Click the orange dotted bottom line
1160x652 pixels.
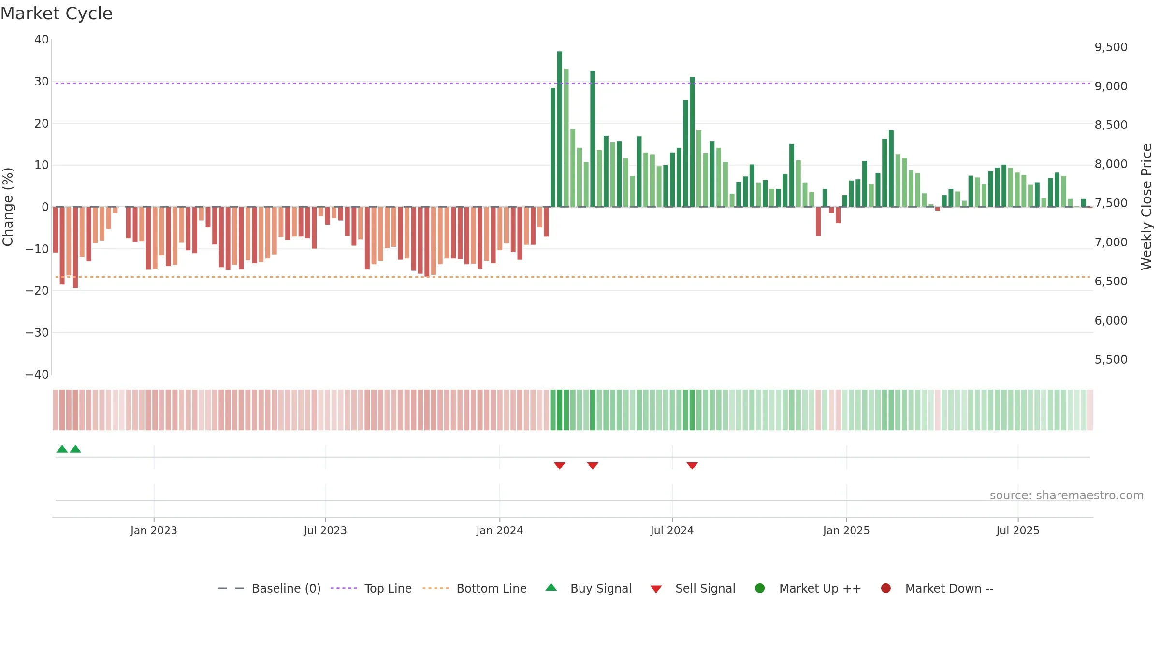point(573,277)
